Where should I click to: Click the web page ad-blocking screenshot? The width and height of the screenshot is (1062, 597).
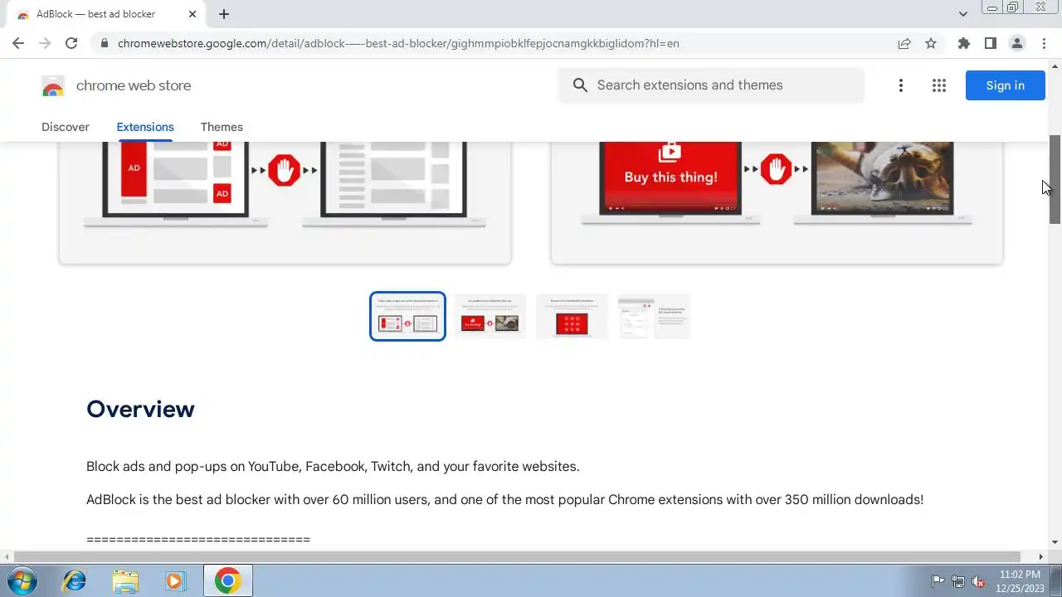pyautogui.click(x=285, y=202)
